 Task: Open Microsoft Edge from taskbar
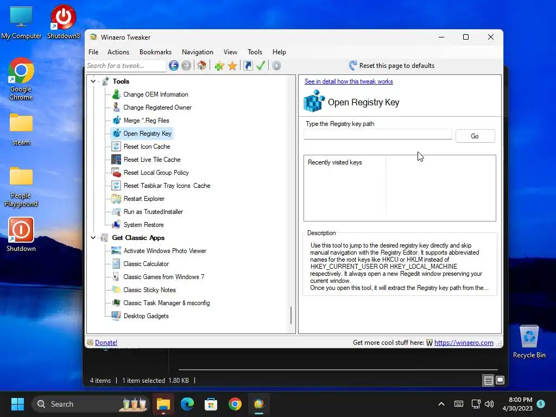click(187, 404)
